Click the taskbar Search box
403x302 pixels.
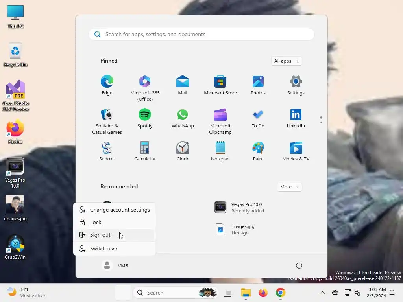coord(176,293)
